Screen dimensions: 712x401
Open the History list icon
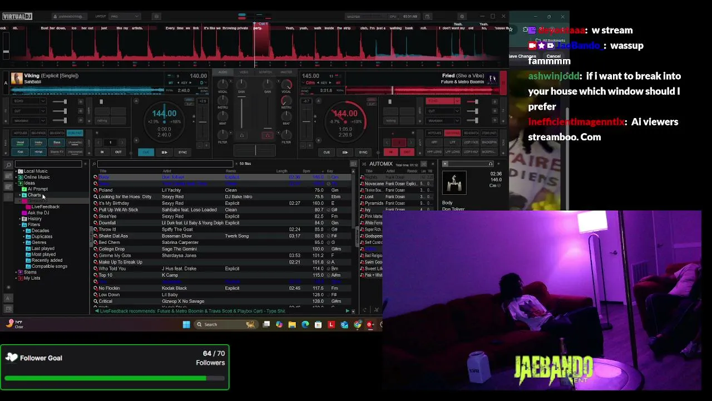pos(24,219)
